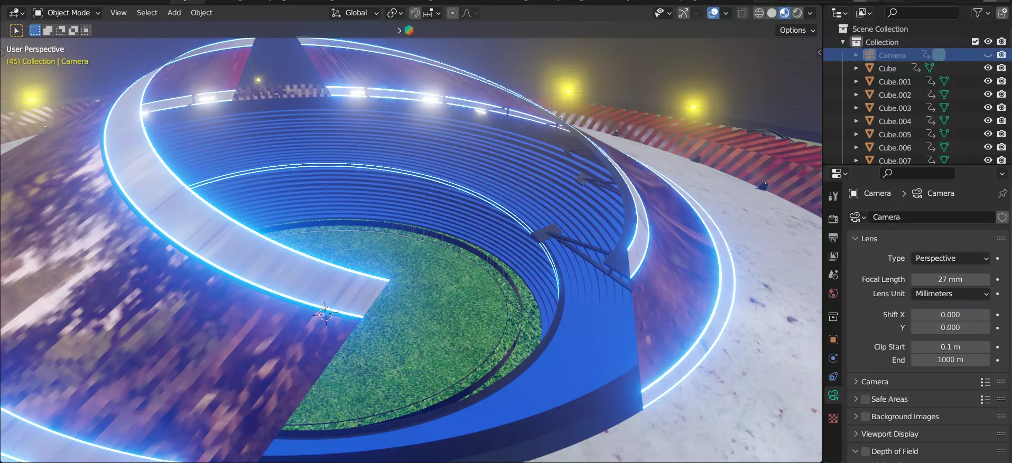Open the Lens Unit Millimeters dropdown
The width and height of the screenshot is (1012, 463).
click(951, 294)
